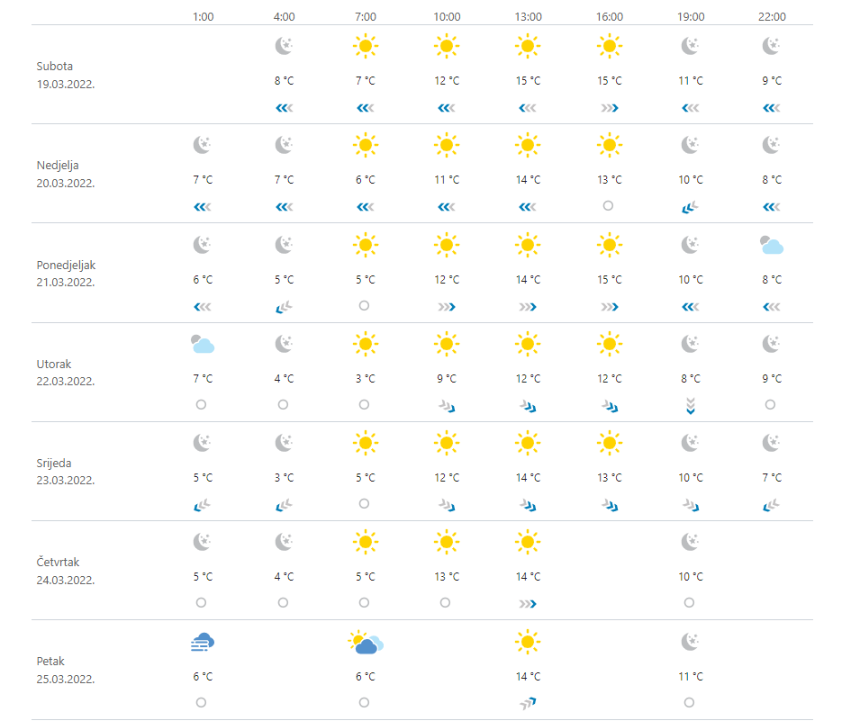Click the wind arrow for Petak 13:00

tap(528, 702)
